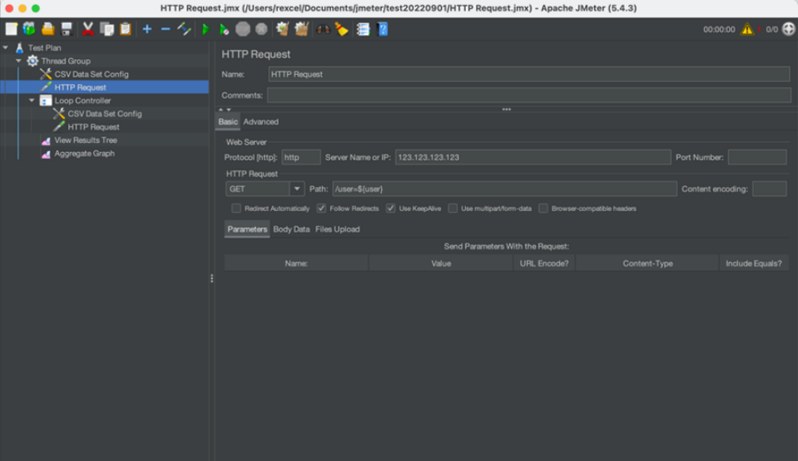Image resolution: width=798 pixels, height=461 pixels.
Task: Switch to the Advanced tab
Action: [x=260, y=122]
